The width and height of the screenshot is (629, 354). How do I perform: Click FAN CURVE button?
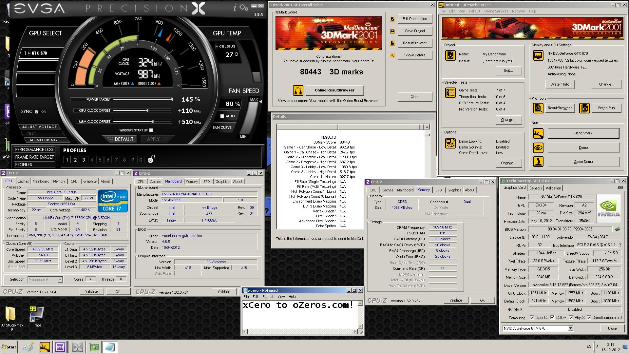pos(222,128)
